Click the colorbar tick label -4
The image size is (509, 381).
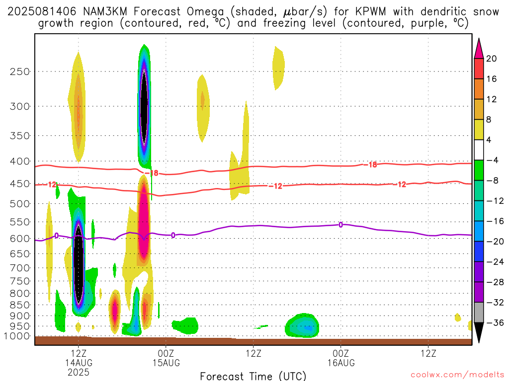493,160
